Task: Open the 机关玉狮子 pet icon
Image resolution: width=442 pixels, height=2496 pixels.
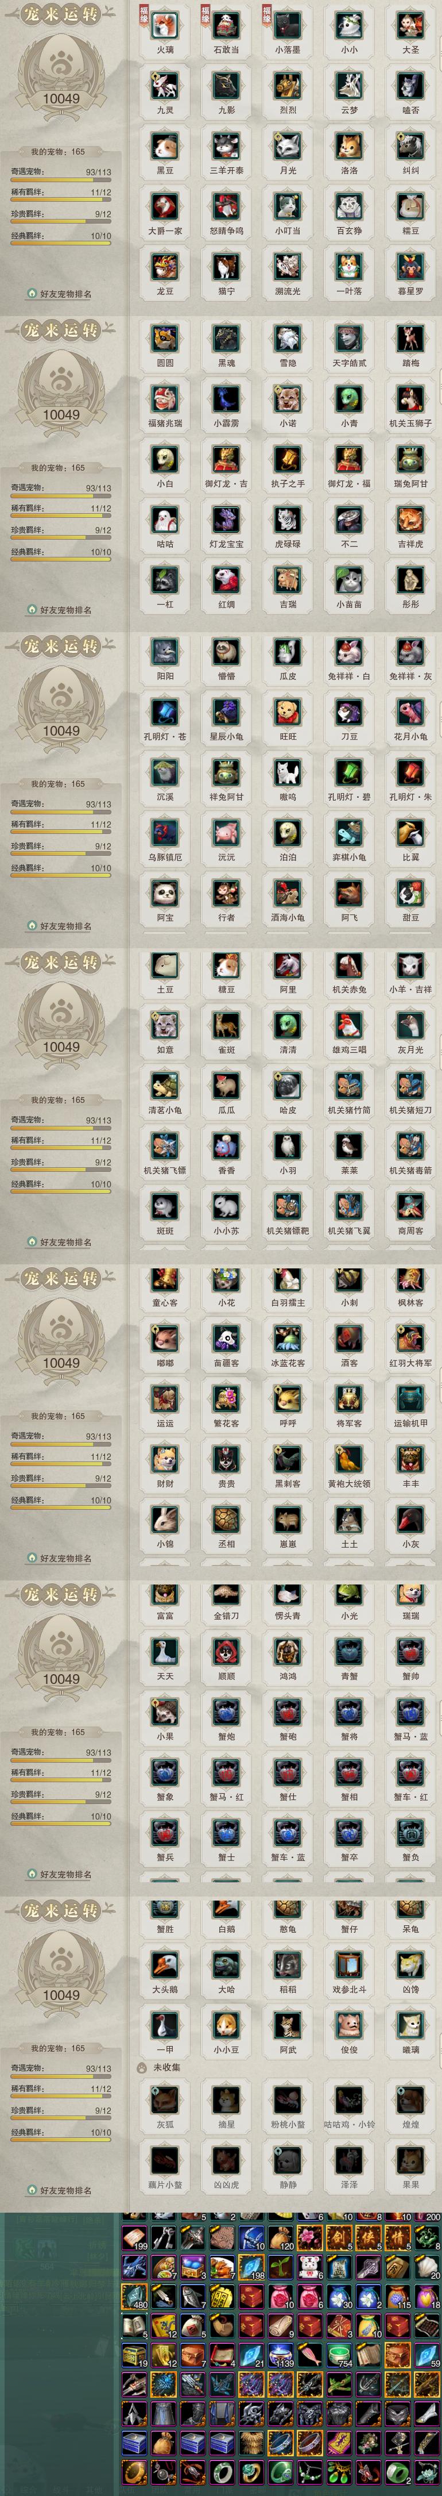Action: 410,399
